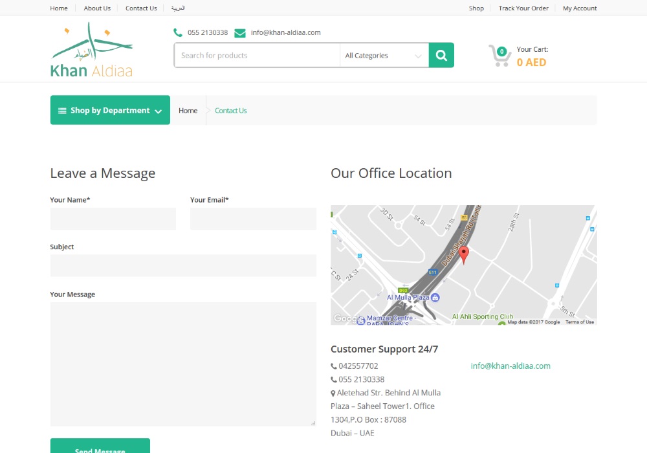Click the Al Ahli Sporting Club map label
The image size is (647, 453).
click(483, 316)
